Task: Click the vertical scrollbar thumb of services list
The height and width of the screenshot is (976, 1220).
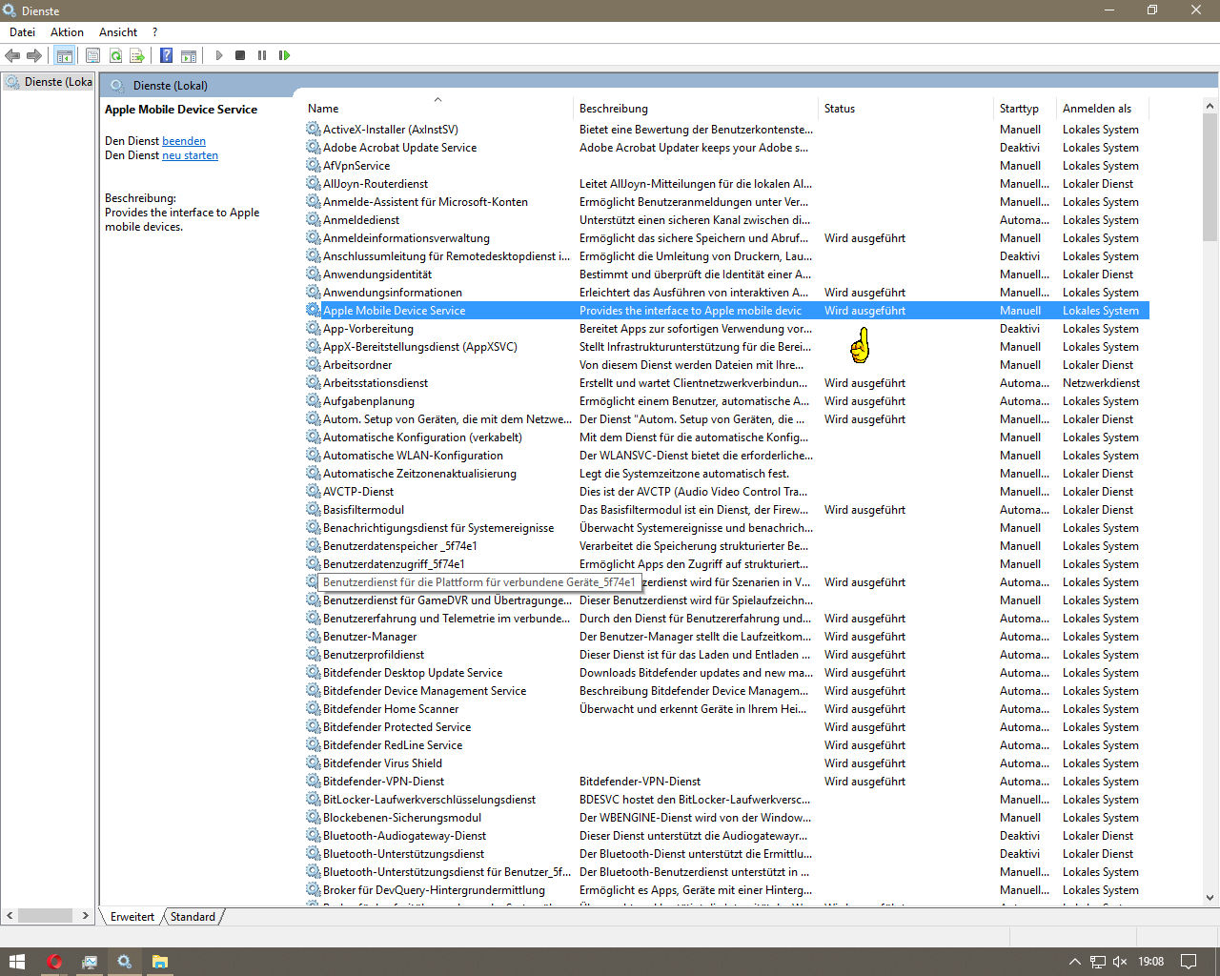Action: pyautogui.click(x=1210, y=176)
